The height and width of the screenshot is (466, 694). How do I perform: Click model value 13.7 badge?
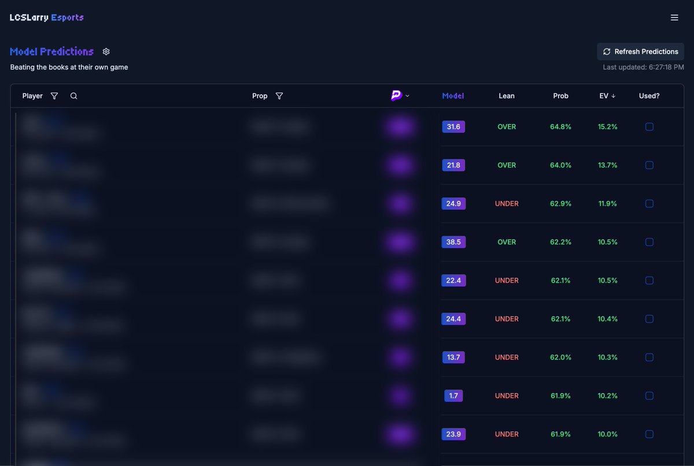453,357
